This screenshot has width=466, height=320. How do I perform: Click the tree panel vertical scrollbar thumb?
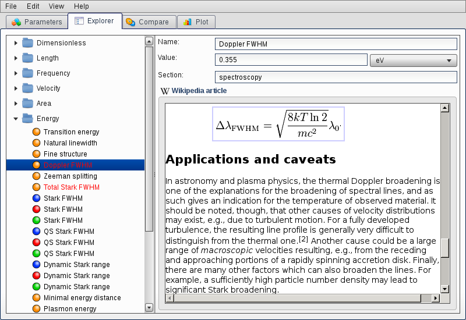(149, 138)
